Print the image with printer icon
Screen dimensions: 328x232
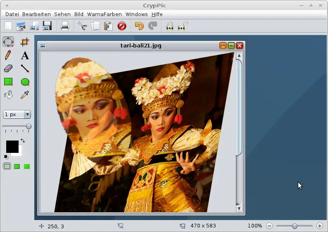pyautogui.click(x=64, y=26)
